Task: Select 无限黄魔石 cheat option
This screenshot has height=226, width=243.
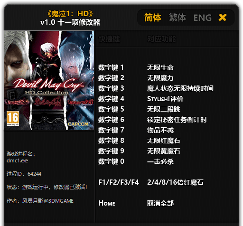Action: 164,151
